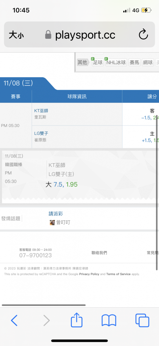Image resolution: width=159 pixels, height=346 pixels.
Task: Open the LG雙子 team link
Action: coord(41,133)
